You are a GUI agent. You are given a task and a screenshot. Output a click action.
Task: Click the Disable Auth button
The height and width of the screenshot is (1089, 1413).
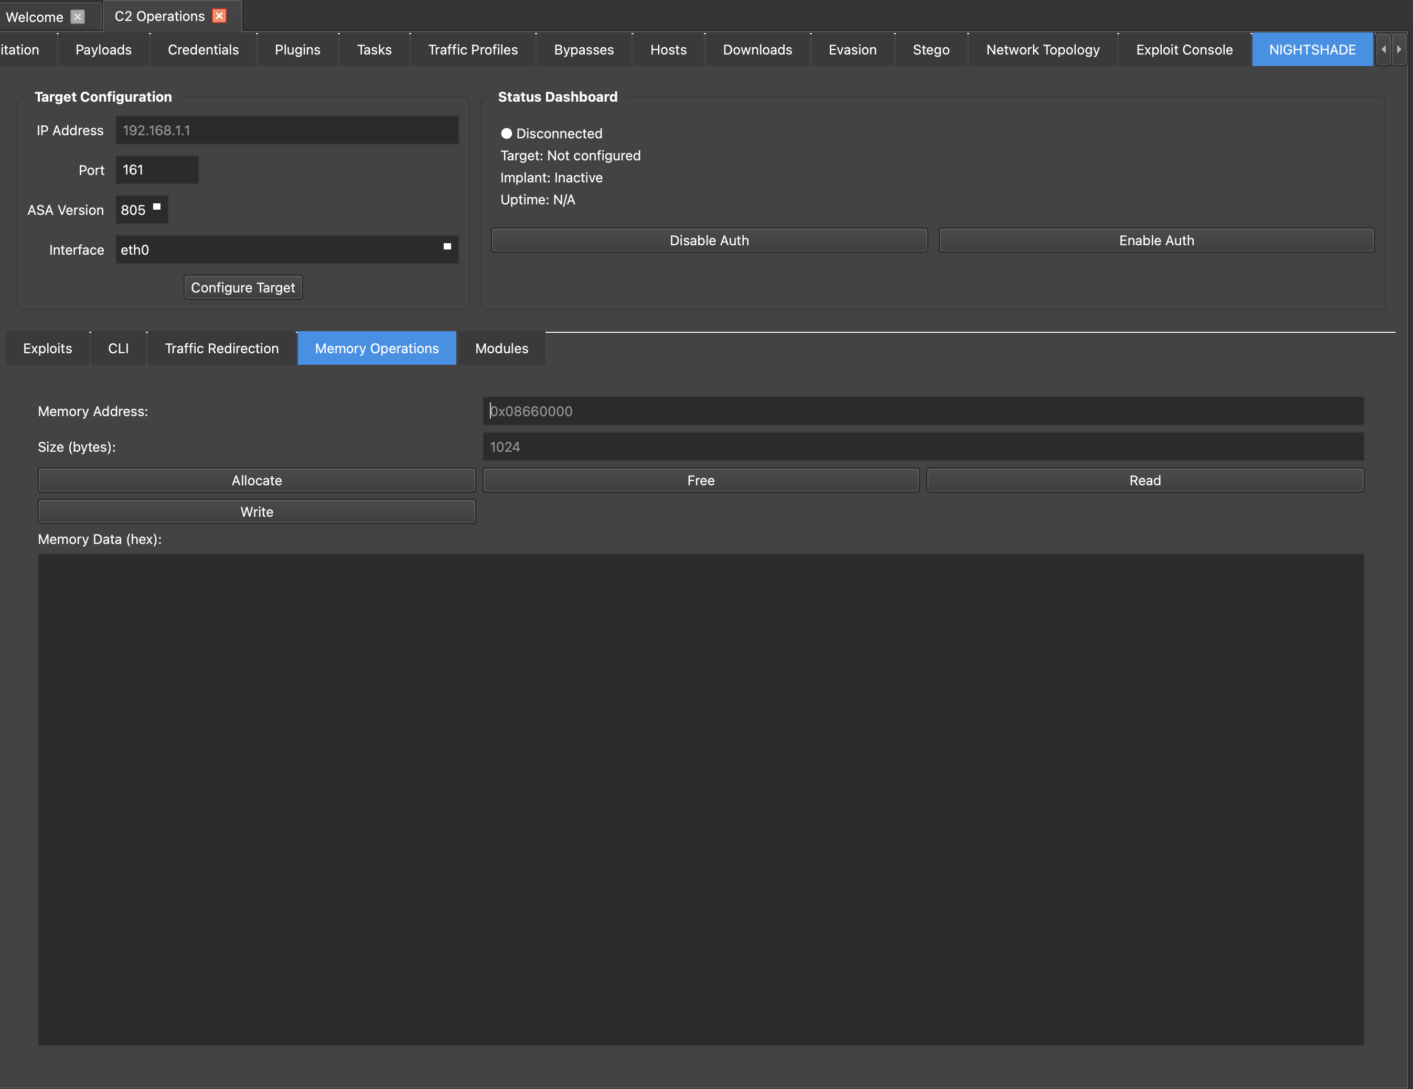pos(709,241)
